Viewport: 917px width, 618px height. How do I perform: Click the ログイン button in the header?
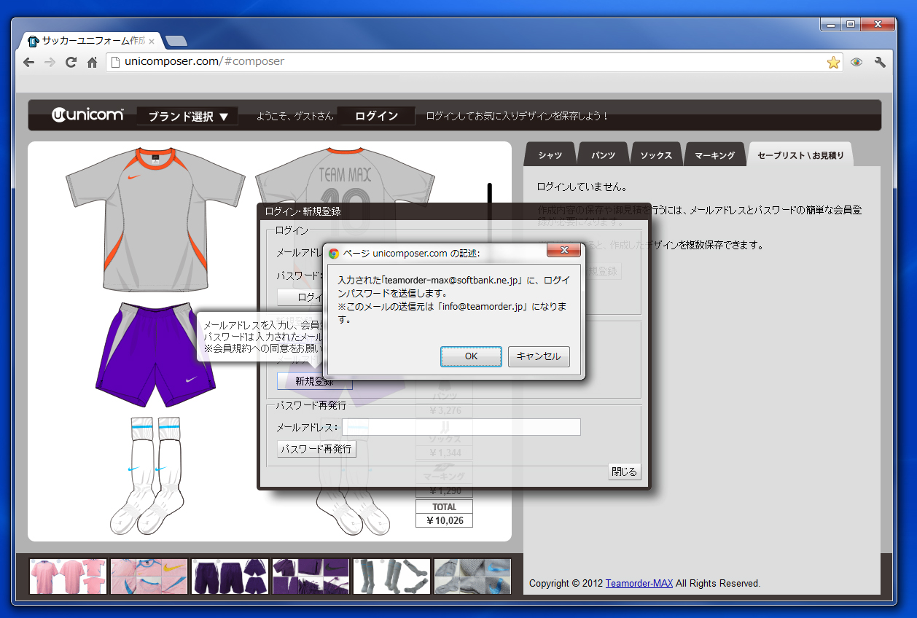pos(376,116)
